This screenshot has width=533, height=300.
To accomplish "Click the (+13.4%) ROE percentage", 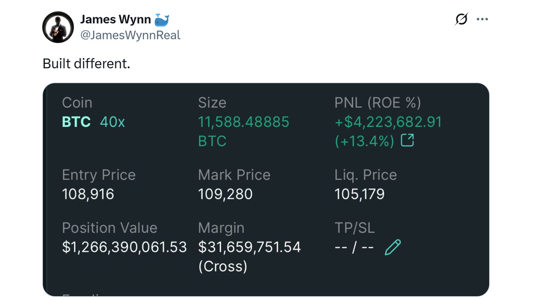I will click(x=364, y=141).
